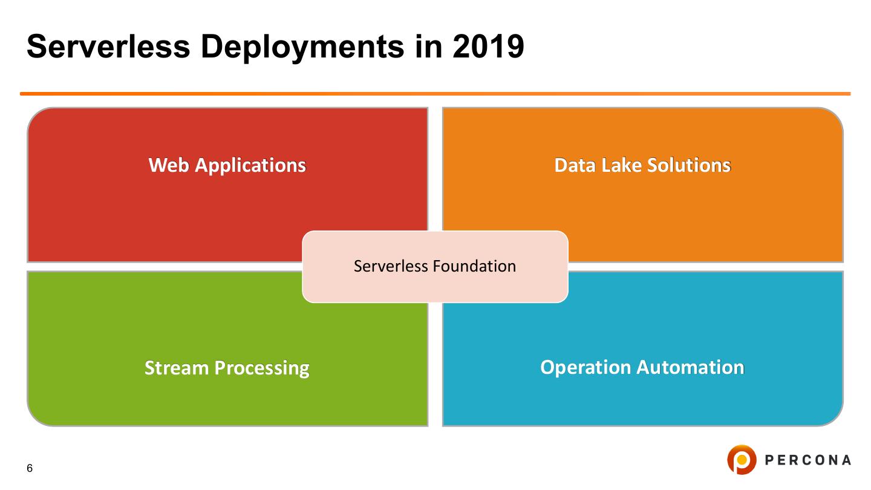Click the orange divider line under title

tap(435, 94)
